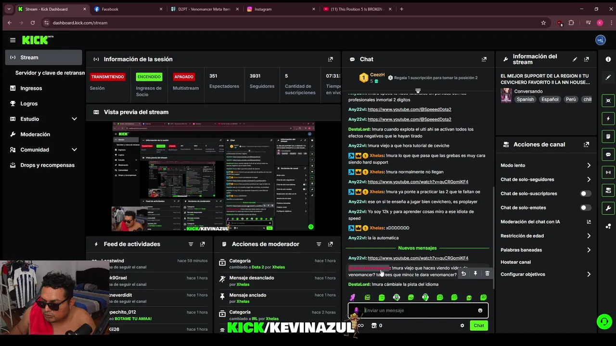Open chat settings gear icon
Image resolution: width=616 pixels, height=346 pixels.
(462, 325)
